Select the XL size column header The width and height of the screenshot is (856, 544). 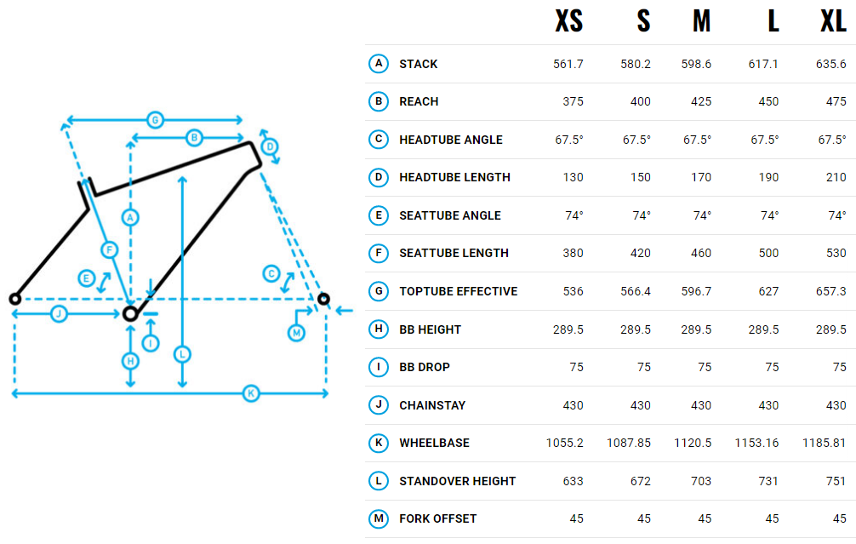(833, 21)
